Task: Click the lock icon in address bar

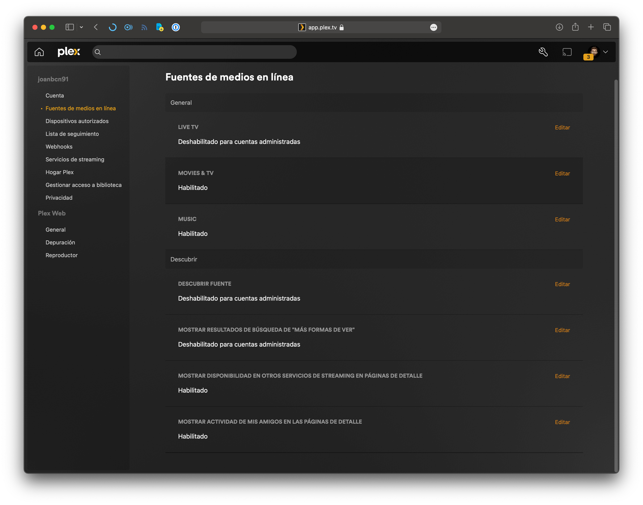Action: (342, 28)
